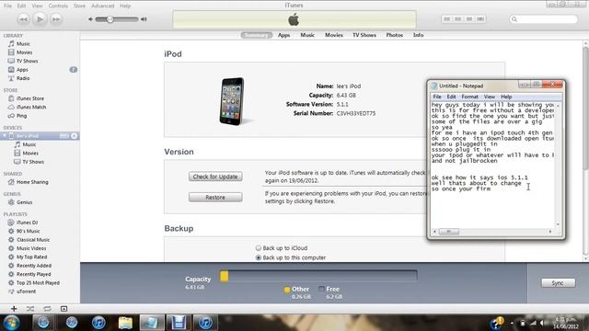Select Radio in the Library sidebar
The image size is (589, 331).
[x=22, y=78]
